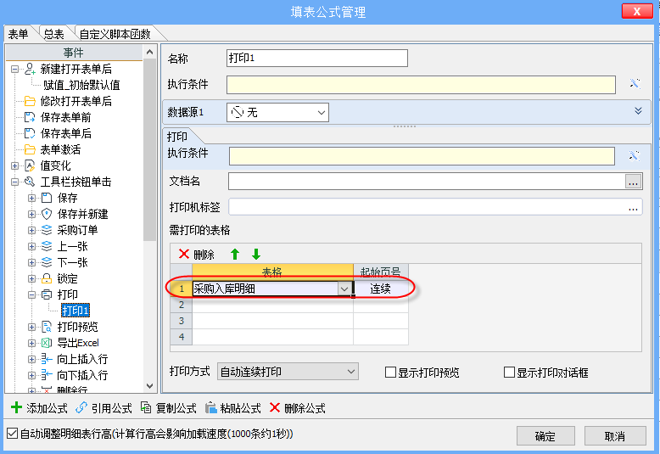Move table row down with green arrow
Screen dimensions: 660x454
tap(256, 254)
